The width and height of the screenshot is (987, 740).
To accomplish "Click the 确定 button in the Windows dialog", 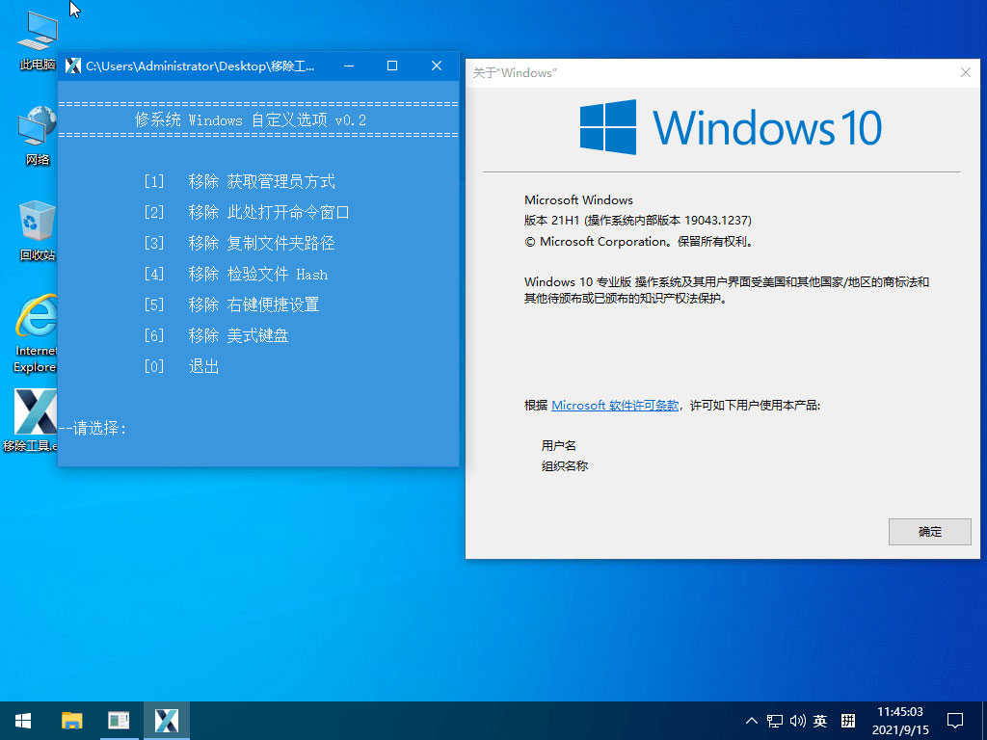I will click(x=929, y=531).
